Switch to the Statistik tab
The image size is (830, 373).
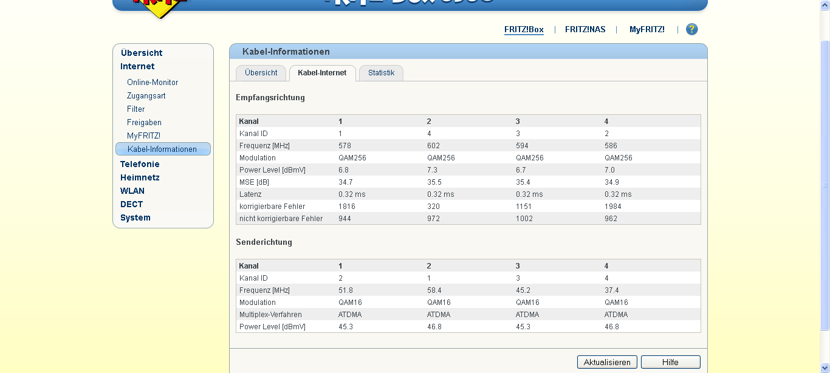381,73
